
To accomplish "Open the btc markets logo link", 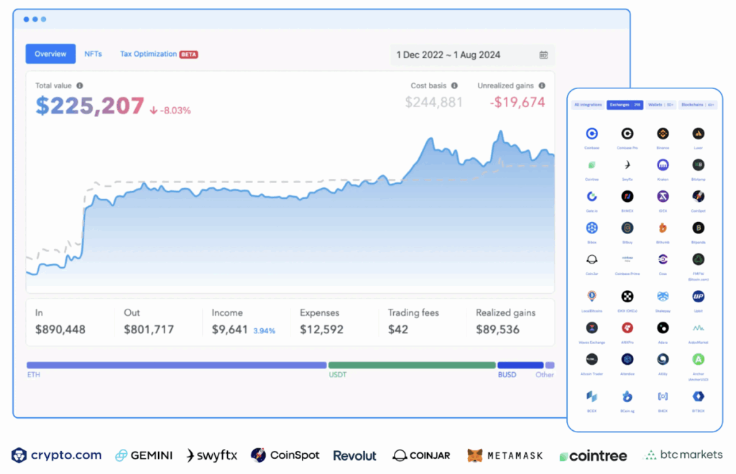I will coord(684,455).
